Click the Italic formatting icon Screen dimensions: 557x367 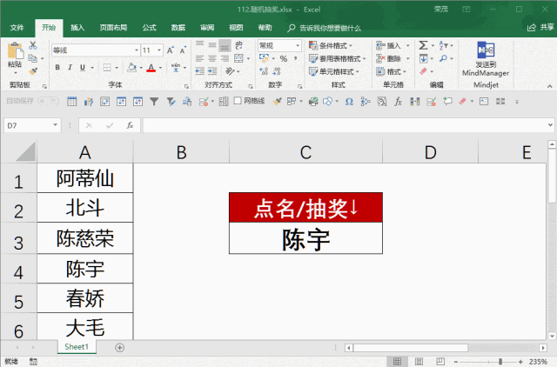click(x=70, y=68)
